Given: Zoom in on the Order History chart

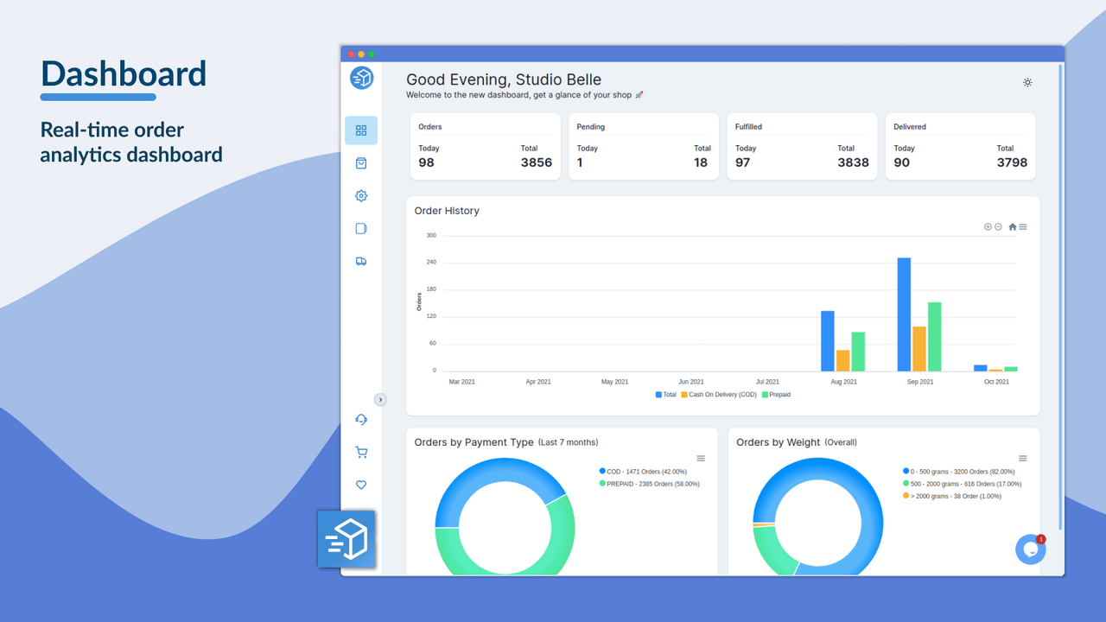Looking at the screenshot, I should [987, 226].
